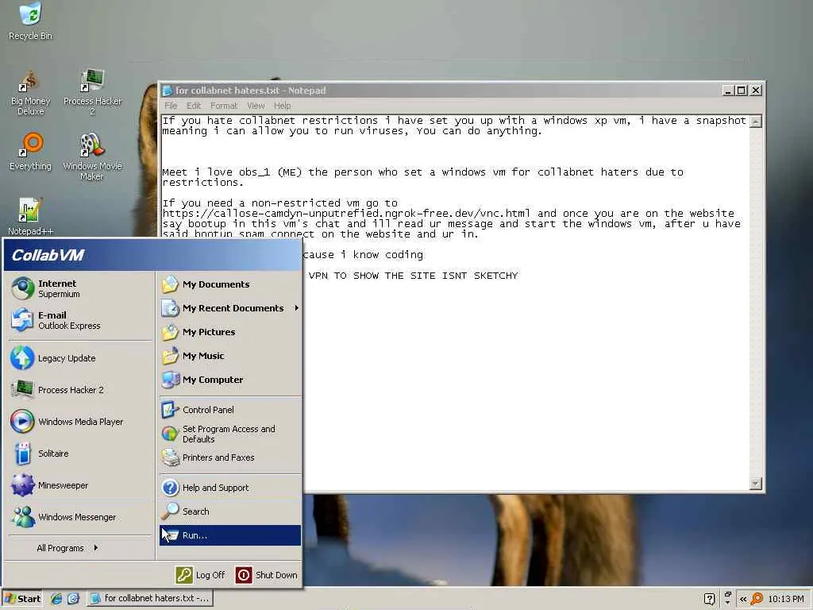The height and width of the screenshot is (610, 813).
Task: Open Windows Movie Maker desktop shortcut
Action: [92, 157]
